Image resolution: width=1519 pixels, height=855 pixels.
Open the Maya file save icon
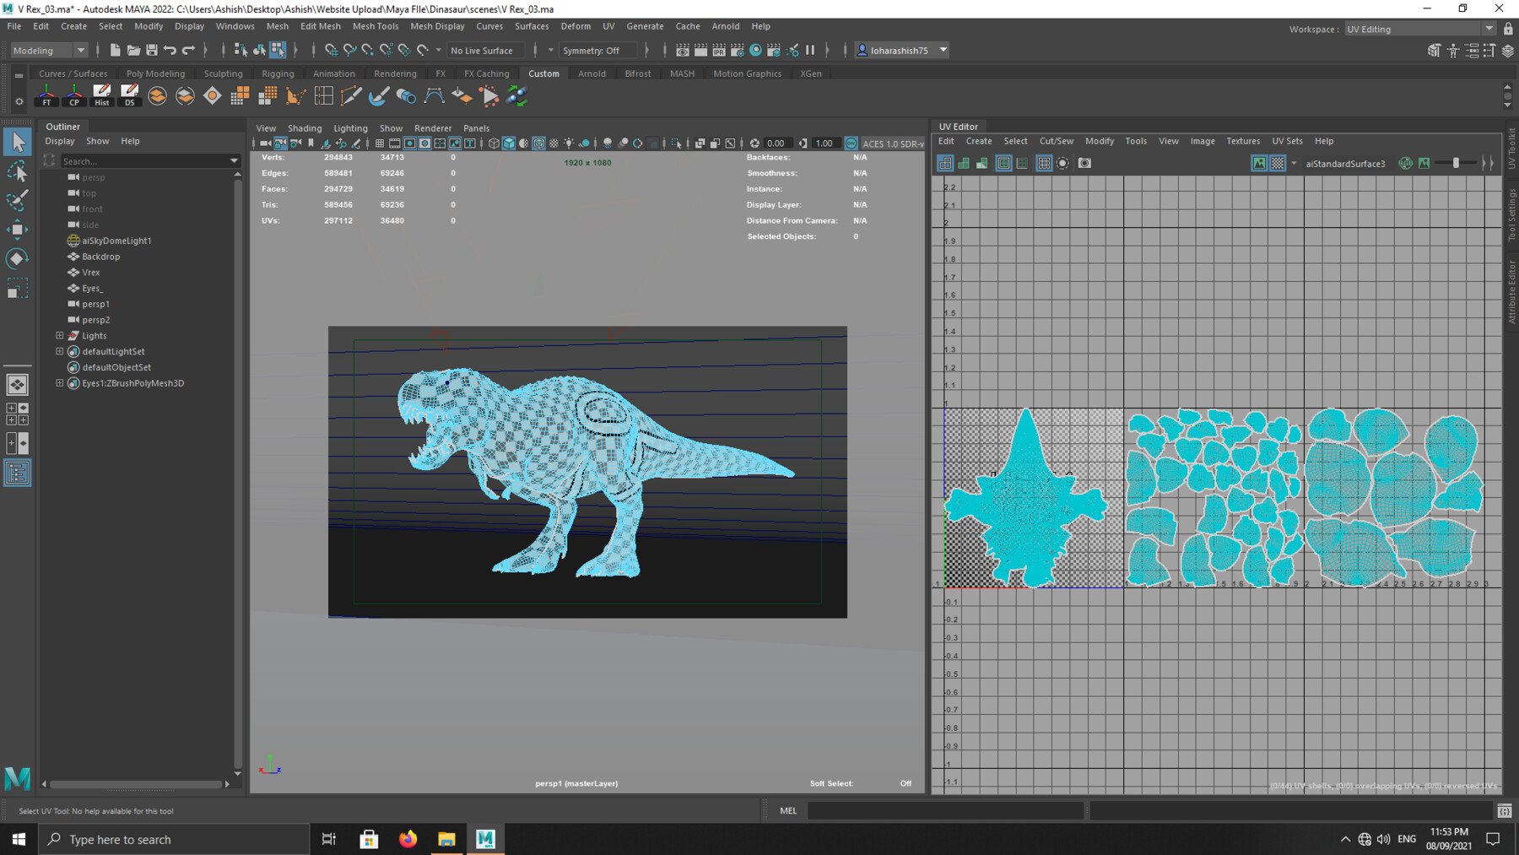pyautogui.click(x=154, y=50)
